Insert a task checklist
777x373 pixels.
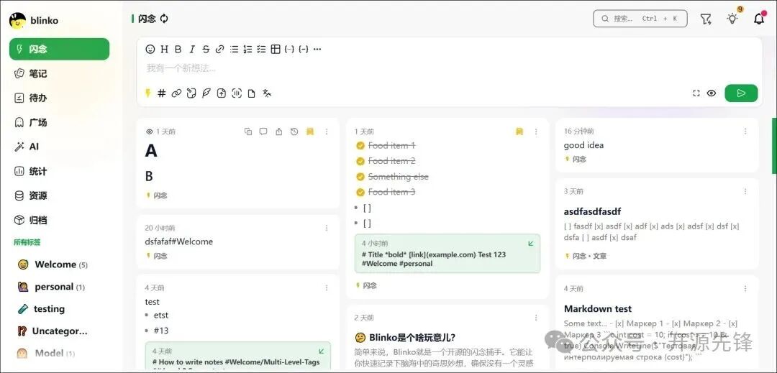click(x=262, y=49)
